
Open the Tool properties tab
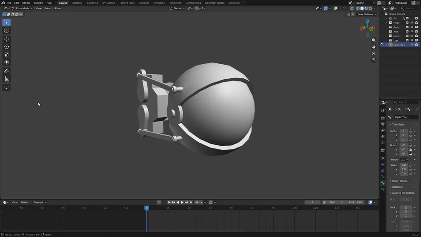(x=383, y=110)
